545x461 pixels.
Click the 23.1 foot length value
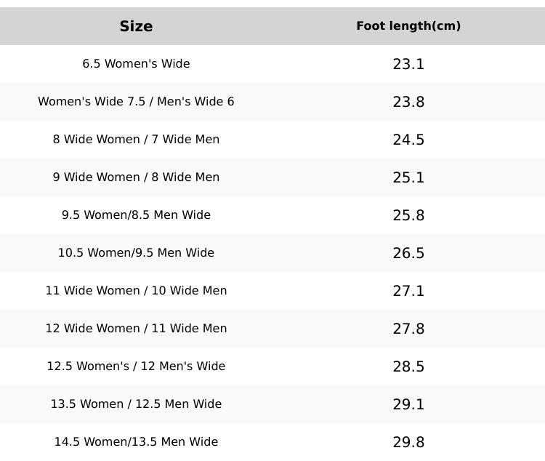click(x=408, y=64)
